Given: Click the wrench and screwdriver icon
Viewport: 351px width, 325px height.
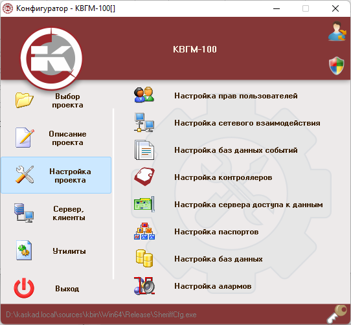Looking at the screenshot, I should (25, 175).
